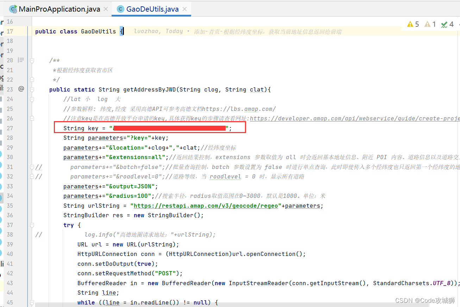Open the yellow warnings indicator showing 5
Viewport: 460px width, 307px height.
pos(413,24)
